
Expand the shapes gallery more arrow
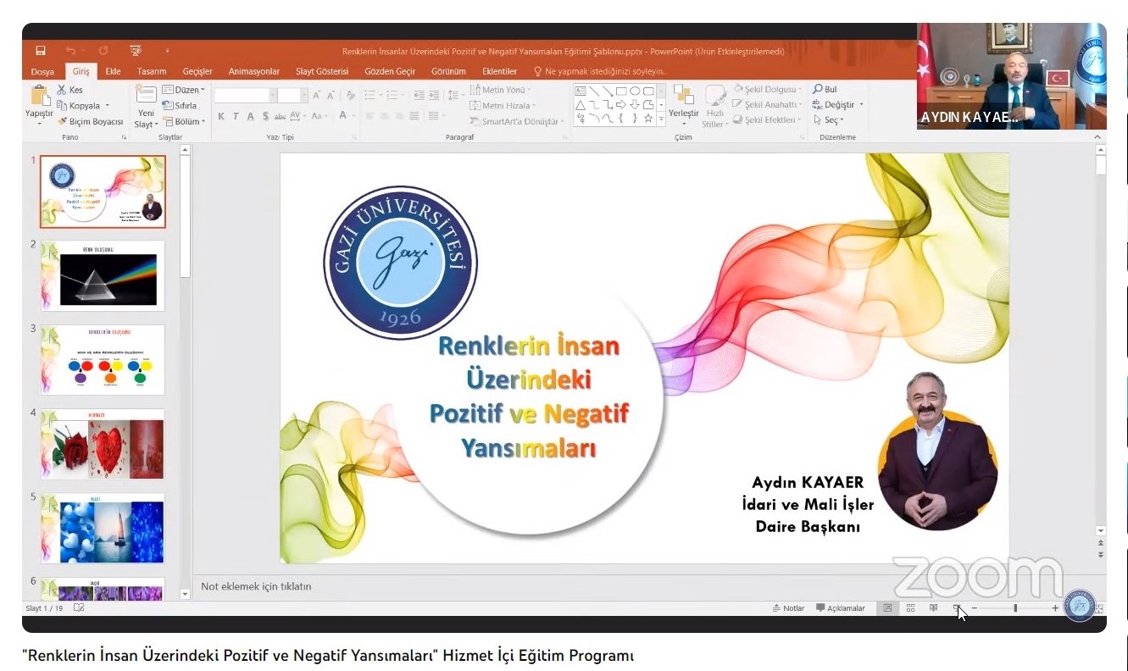pyautogui.click(x=661, y=119)
